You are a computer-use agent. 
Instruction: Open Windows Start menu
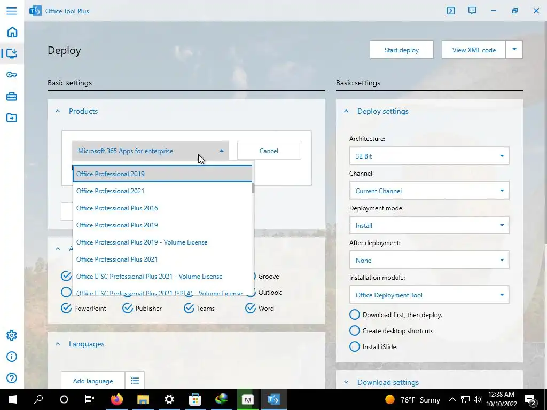tap(13, 399)
